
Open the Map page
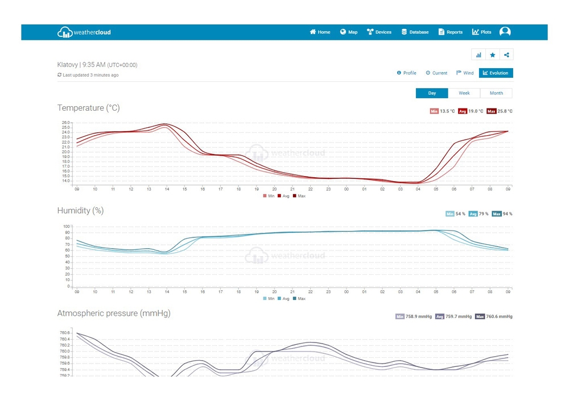click(349, 32)
